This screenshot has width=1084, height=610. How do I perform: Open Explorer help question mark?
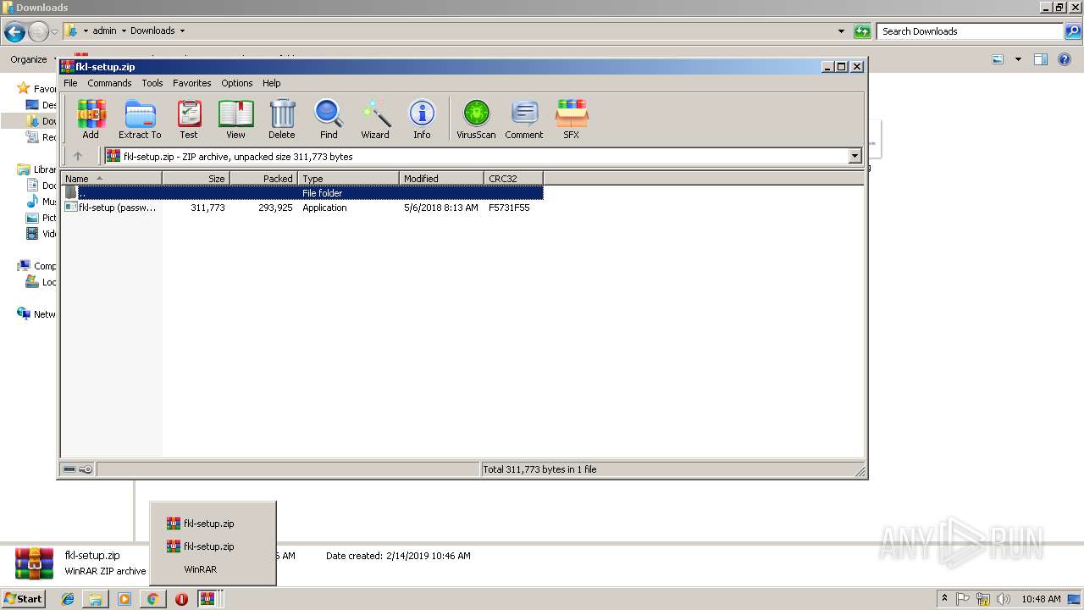1065,59
